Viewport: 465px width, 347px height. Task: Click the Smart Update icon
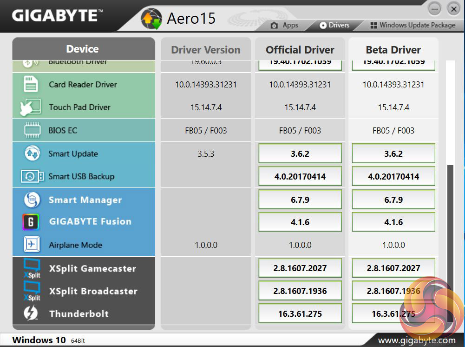pos(32,153)
